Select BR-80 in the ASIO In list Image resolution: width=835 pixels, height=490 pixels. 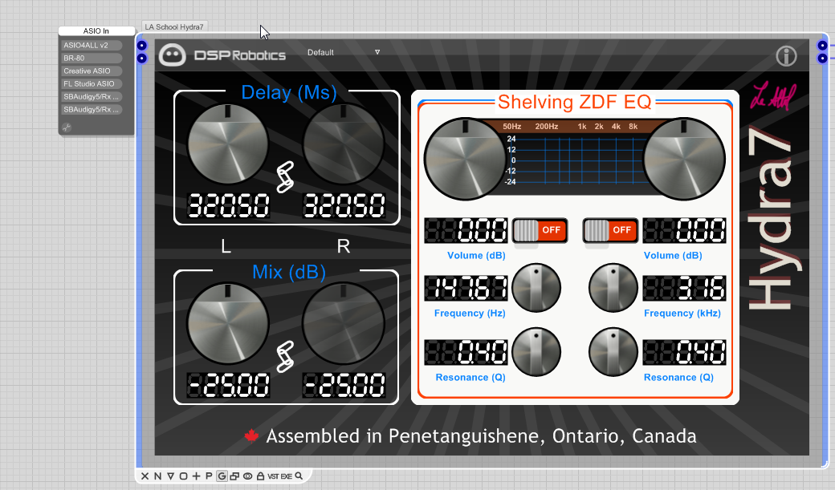92,58
